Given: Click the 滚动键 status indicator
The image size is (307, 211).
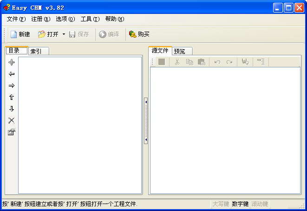Looking at the screenshot, I should [260, 204].
